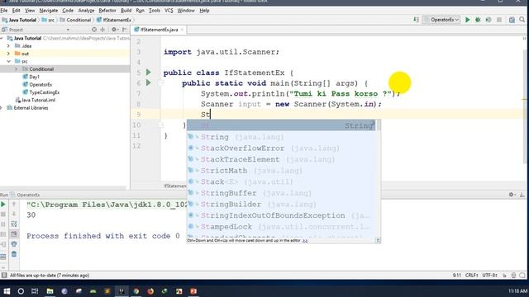Click Down stack trace arrow in Run panel

[x=14, y=214]
